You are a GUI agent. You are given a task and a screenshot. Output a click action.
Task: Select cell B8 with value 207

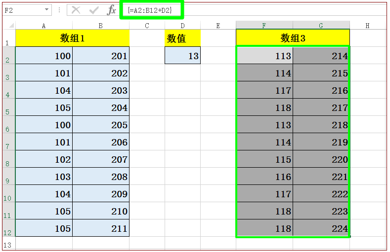tap(101, 159)
